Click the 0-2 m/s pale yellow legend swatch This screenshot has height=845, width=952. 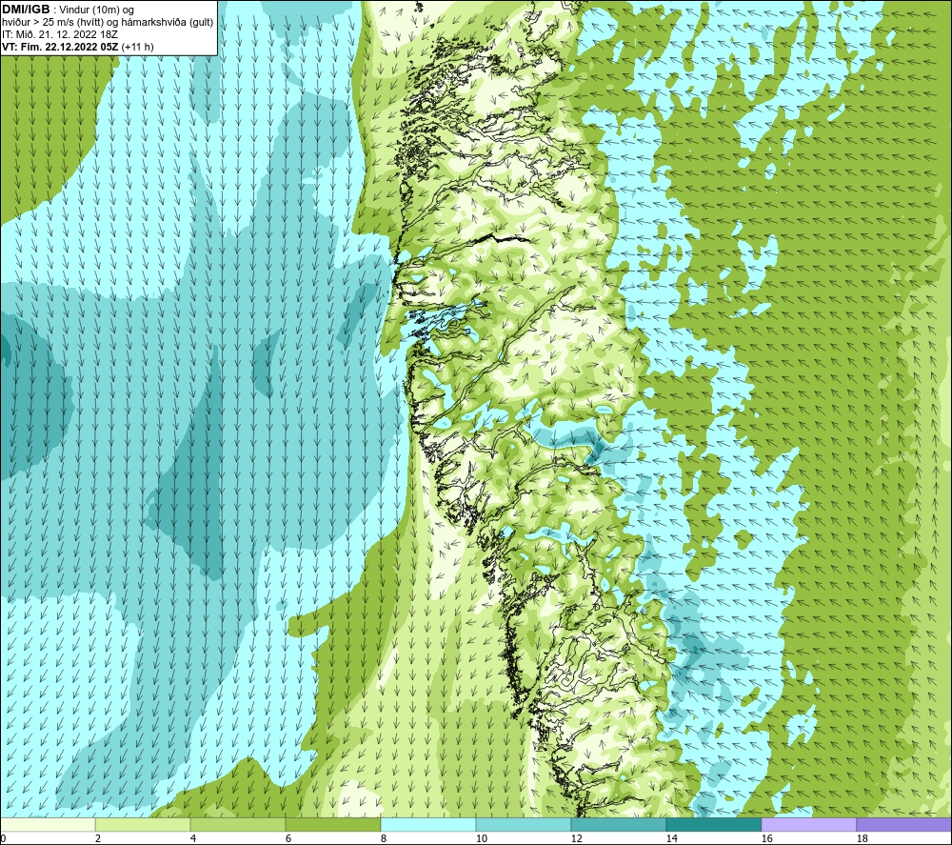click(x=48, y=824)
